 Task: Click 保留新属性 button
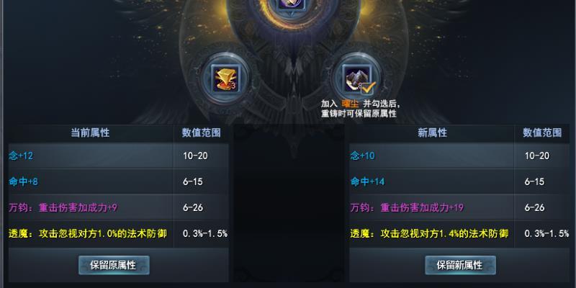(460, 265)
